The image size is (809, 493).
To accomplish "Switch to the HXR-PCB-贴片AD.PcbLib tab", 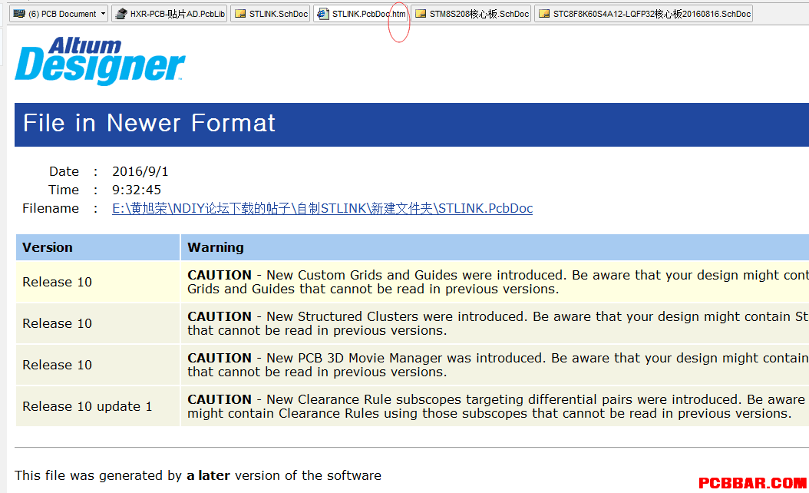I will tap(170, 14).
